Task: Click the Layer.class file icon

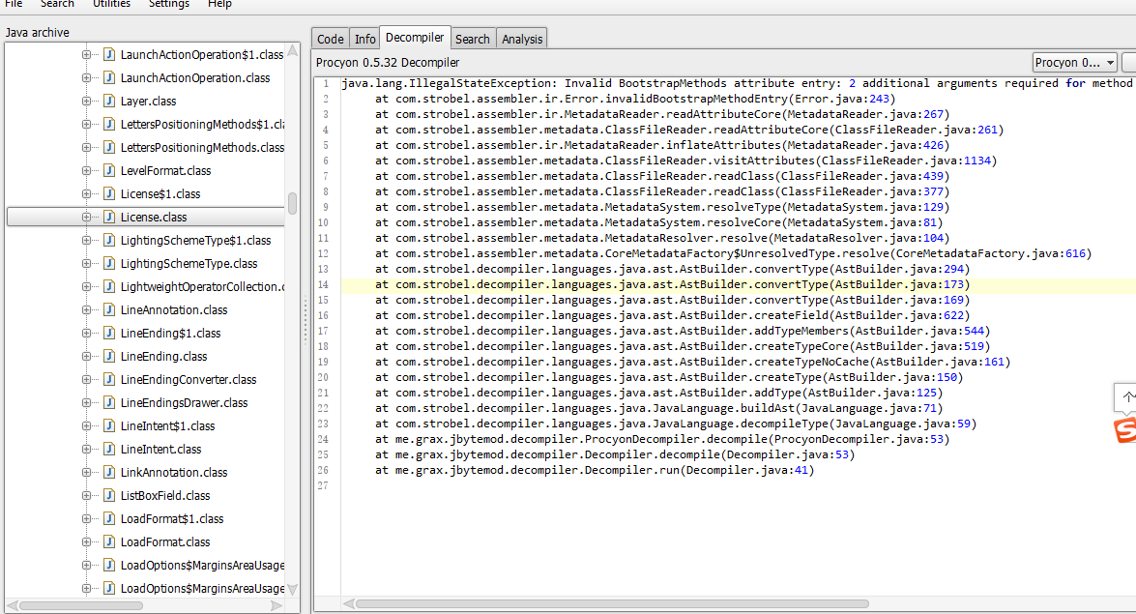Action: tap(109, 101)
